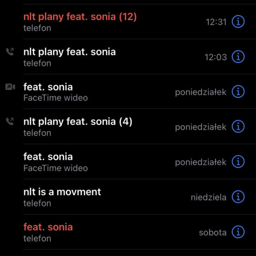The height and width of the screenshot is (256, 256).
Task: Click the 12:31 timestamp
Action: click(216, 22)
